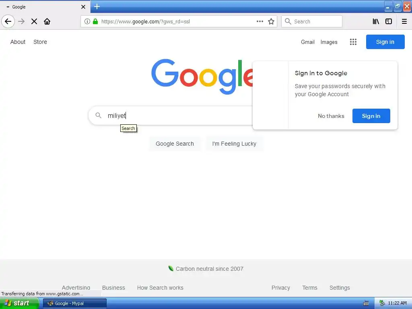This screenshot has width=412, height=309.
Task: Click the top-right Sign in button
Action: [x=385, y=42]
